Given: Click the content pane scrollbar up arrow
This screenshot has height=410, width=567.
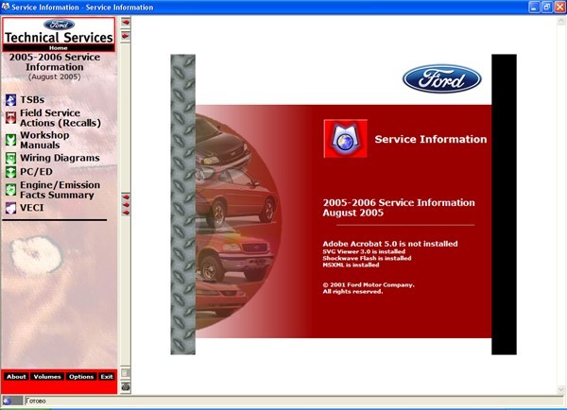Looking at the screenshot, I should (x=561, y=21).
